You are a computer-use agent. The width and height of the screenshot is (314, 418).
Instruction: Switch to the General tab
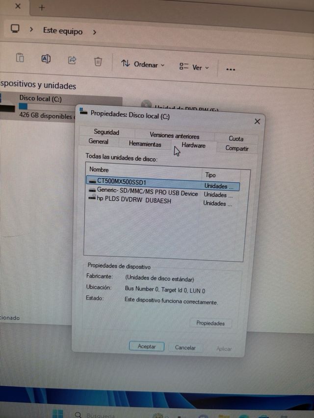tap(98, 142)
